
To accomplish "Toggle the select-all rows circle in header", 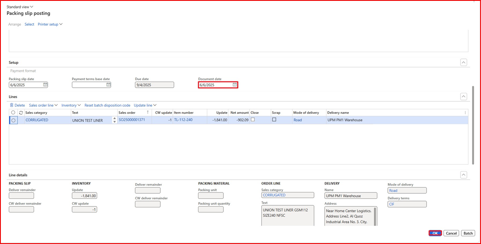I will [x=13, y=112].
